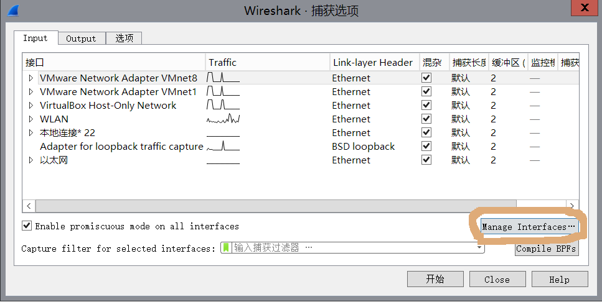This screenshot has width=602, height=302.
Task: Sort by the 接口 column header
Action: click(114, 63)
